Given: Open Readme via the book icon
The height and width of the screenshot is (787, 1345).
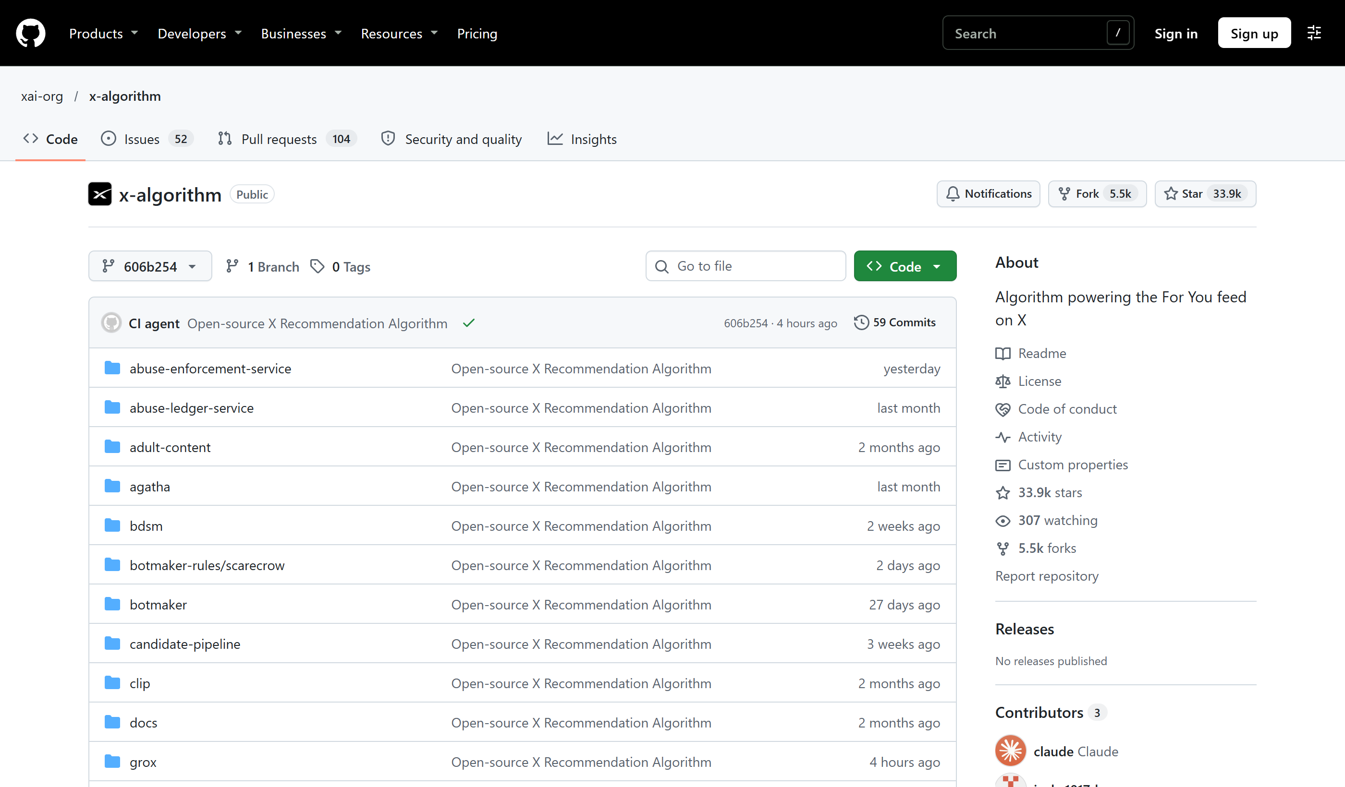Looking at the screenshot, I should [x=1003, y=354].
